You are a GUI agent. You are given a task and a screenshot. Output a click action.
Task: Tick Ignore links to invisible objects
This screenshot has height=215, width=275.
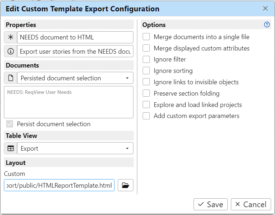click(x=146, y=82)
